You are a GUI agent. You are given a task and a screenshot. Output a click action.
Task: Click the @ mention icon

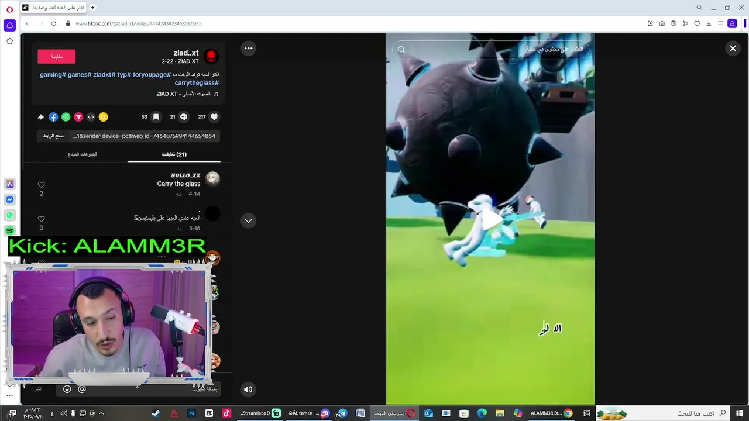pyautogui.click(x=82, y=389)
